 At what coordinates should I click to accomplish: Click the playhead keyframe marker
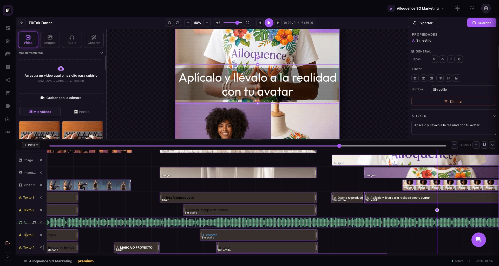pos(437,210)
